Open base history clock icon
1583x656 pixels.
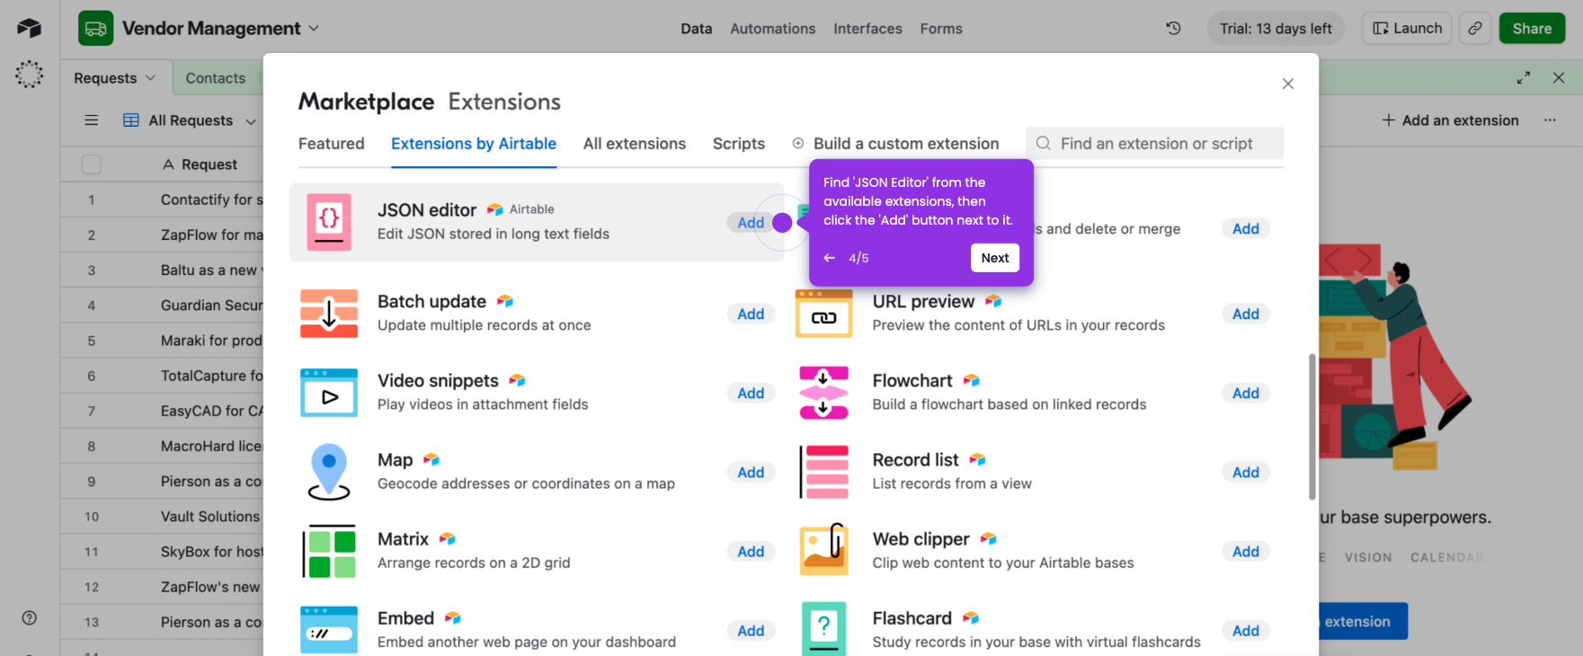pyautogui.click(x=1173, y=28)
